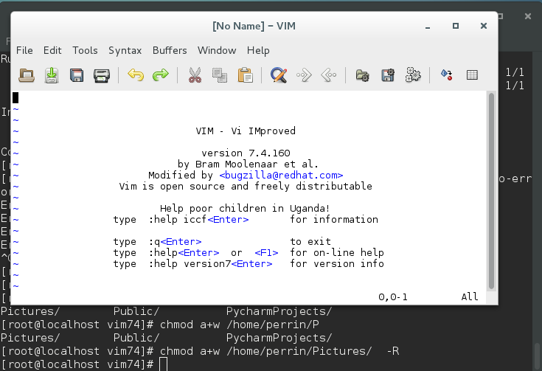Click the ':help iccf' command text
Screen dimensions: 542x371
coord(178,220)
